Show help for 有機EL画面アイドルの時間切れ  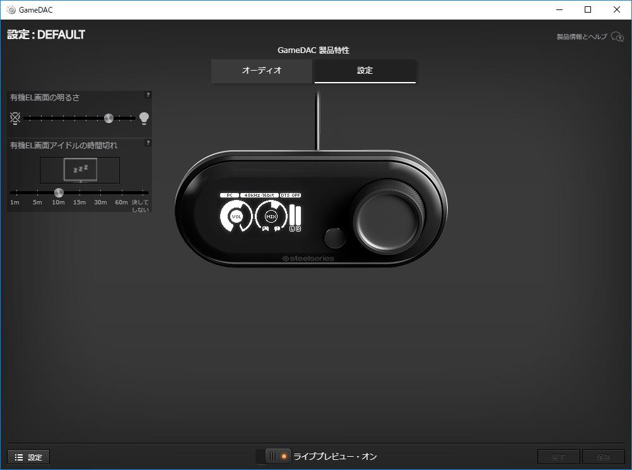pos(148,143)
